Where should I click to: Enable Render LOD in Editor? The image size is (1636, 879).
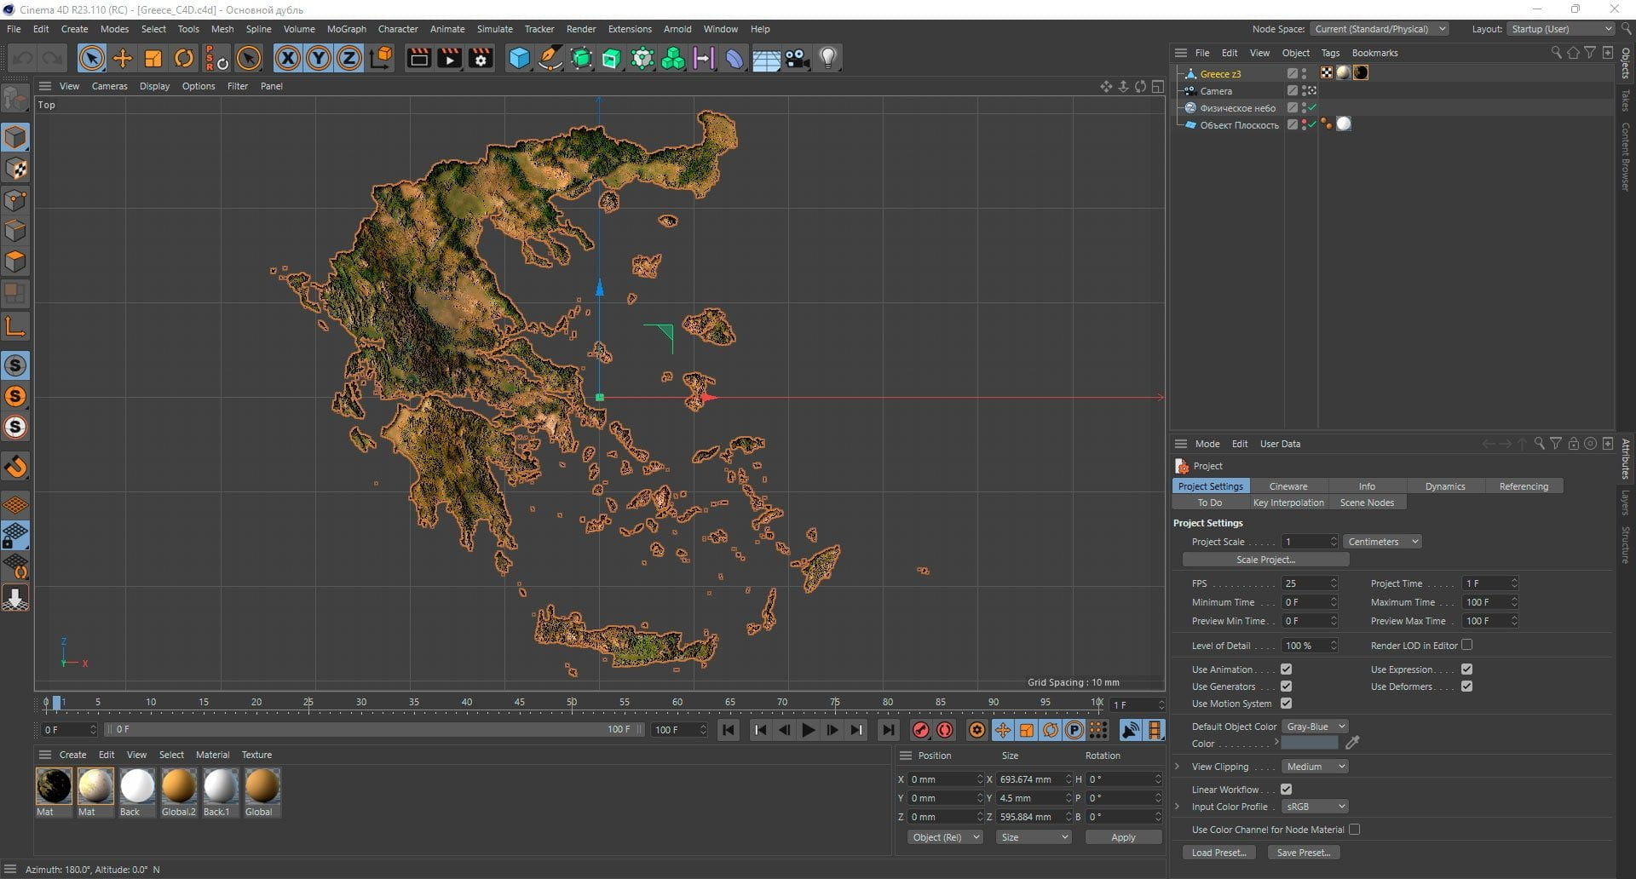[1466, 645]
